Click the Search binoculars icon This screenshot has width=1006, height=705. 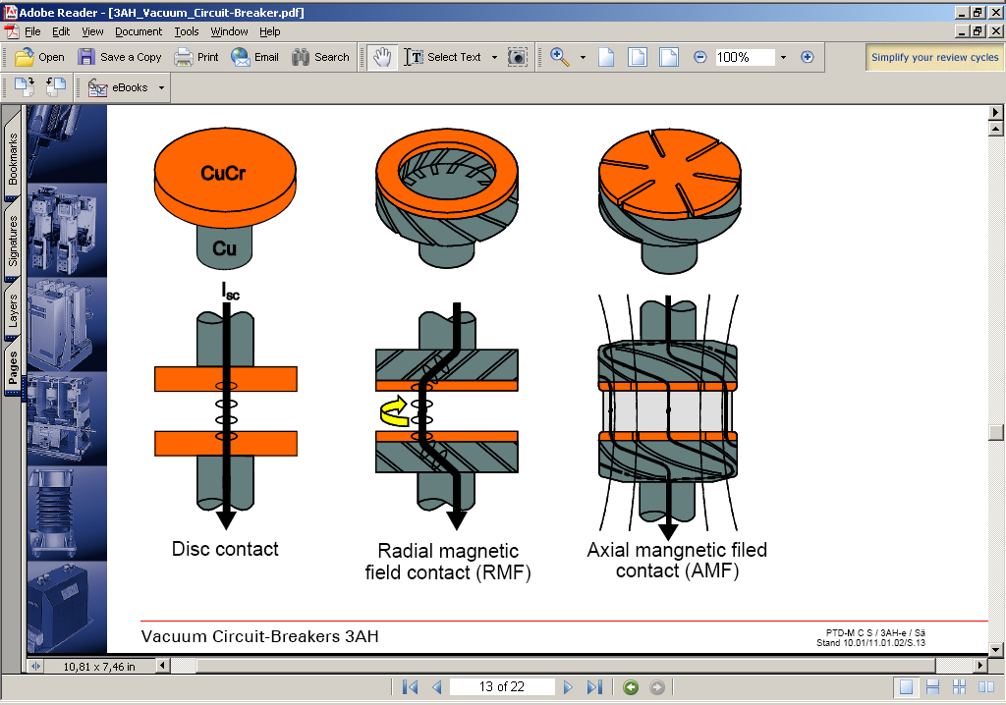pyautogui.click(x=301, y=57)
